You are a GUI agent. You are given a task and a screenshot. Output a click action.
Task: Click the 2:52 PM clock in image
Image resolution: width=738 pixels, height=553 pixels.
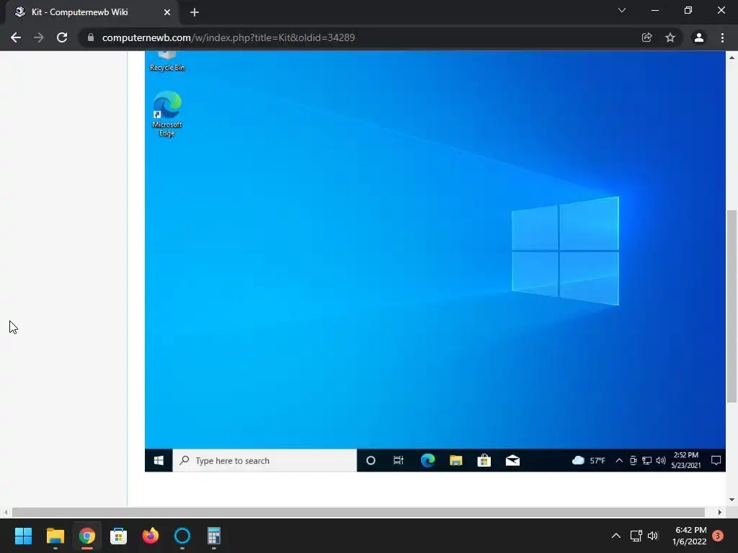[686, 460]
